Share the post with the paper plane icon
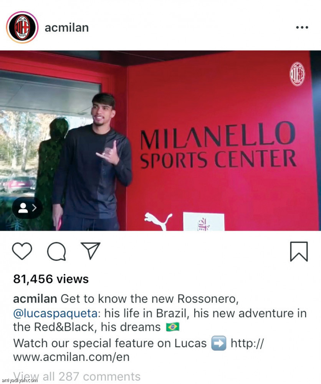The height and width of the screenshot is (384, 321). coord(91,251)
